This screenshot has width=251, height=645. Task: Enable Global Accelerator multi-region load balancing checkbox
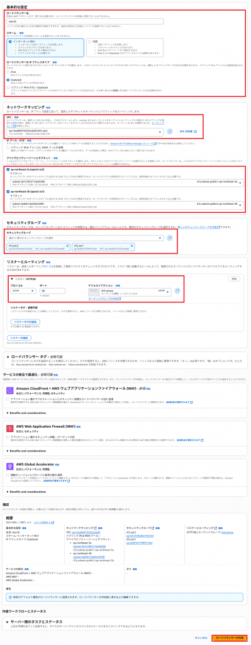[8, 474]
